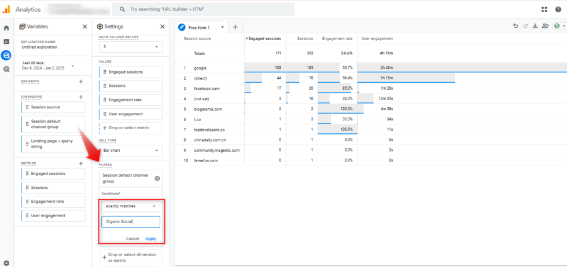The height and width of the screenshot is (267, 567).
Task: Select Engagement rate metric in Variables
Action: (53, 202)
